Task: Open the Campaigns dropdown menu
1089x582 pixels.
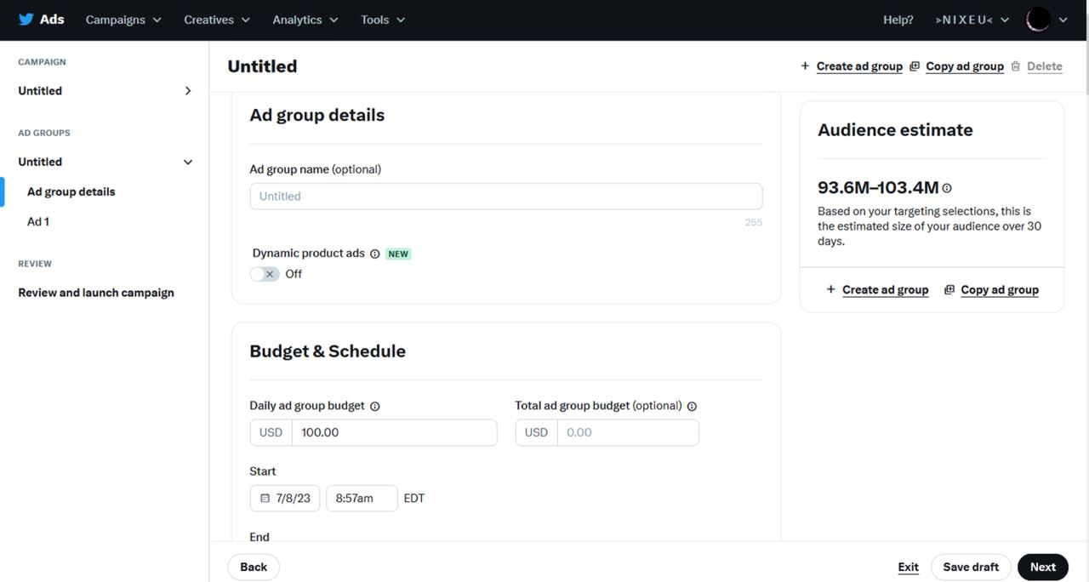Action: (123, 20)
